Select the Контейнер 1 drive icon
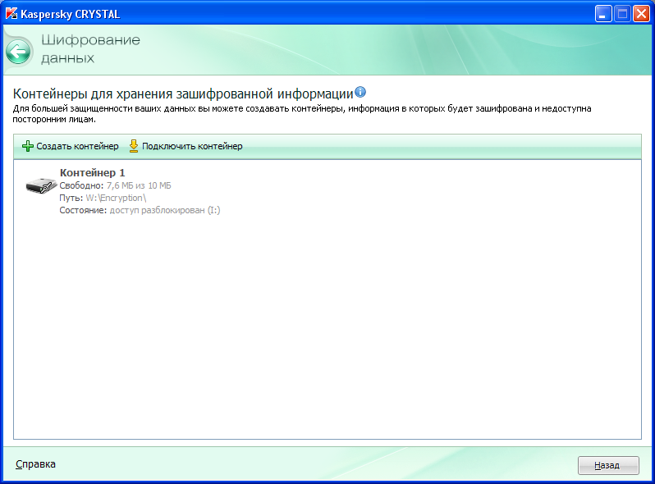The height and width of the screenshot is (484, 655). coord(41,186)
